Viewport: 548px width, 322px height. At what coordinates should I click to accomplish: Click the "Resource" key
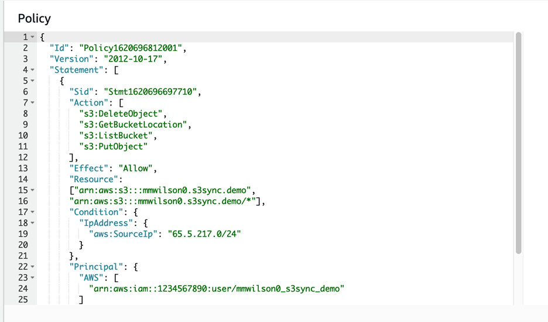pyautogui.click(x=94, y=179)
